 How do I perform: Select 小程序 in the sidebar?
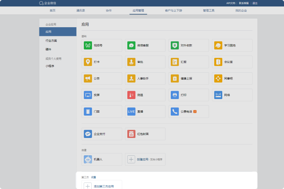click(50, 66)
